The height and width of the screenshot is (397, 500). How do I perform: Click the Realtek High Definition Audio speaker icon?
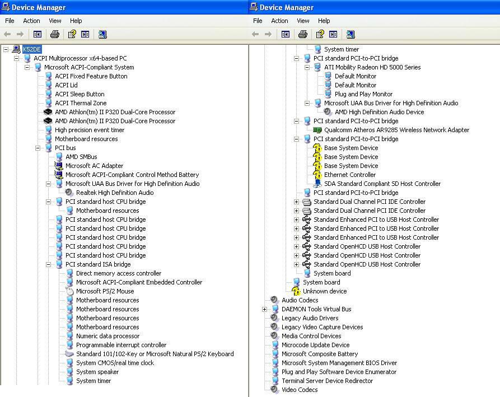tap(69, 192)
